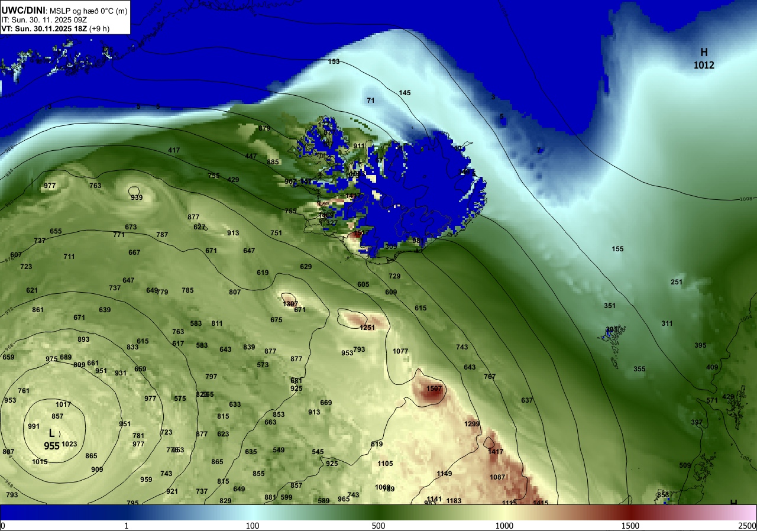The height and width of the screenshot is (531, 757).
Task: Click the '500' tick on the color scale
Action: coord(378,526)
